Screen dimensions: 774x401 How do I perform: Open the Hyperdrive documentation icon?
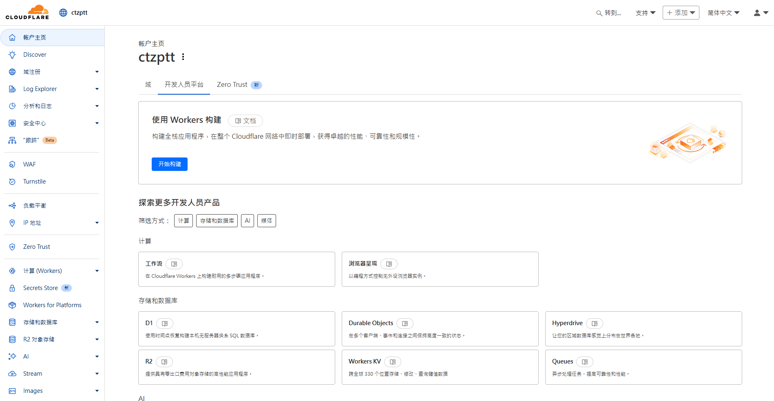[x=595, y=323]
